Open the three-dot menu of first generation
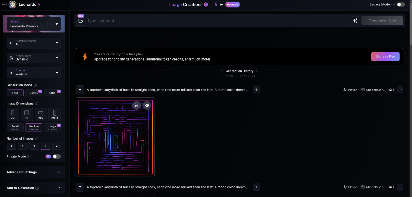Viewport: 412px width, 197px height. 400,90
